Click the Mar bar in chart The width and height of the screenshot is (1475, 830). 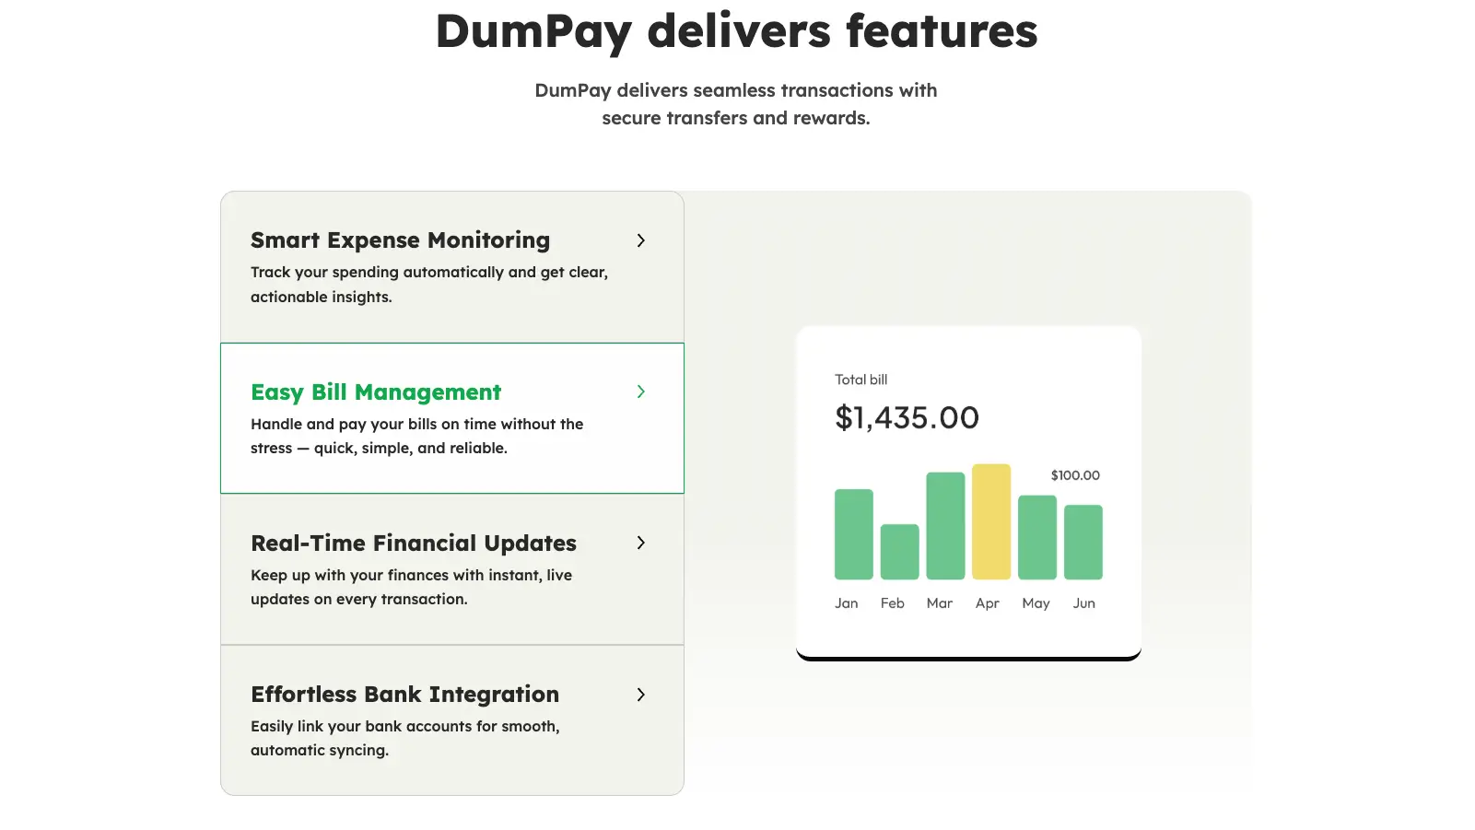pyautogui.click(x=945, y=526)
